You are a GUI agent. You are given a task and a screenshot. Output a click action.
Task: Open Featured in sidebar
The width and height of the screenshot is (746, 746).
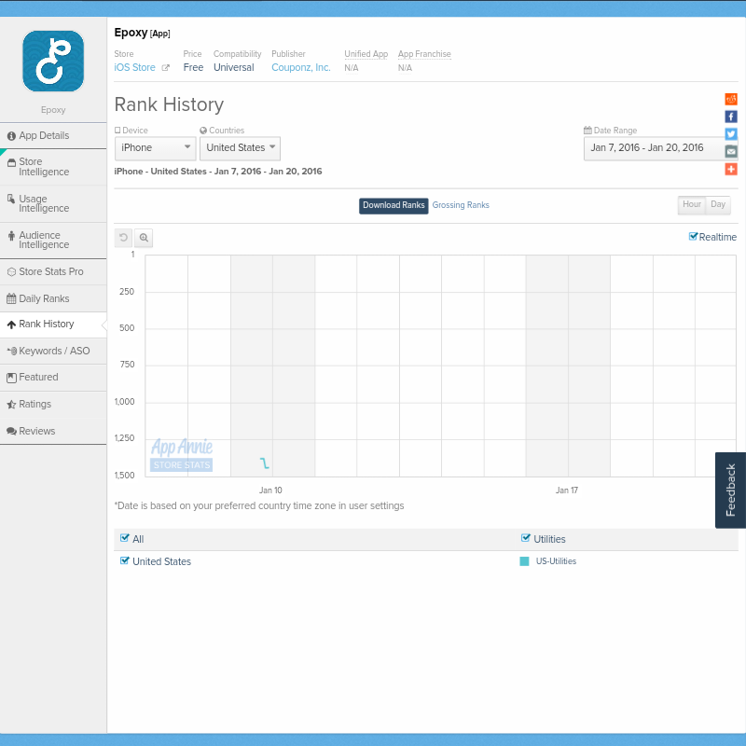click(53, 378)
